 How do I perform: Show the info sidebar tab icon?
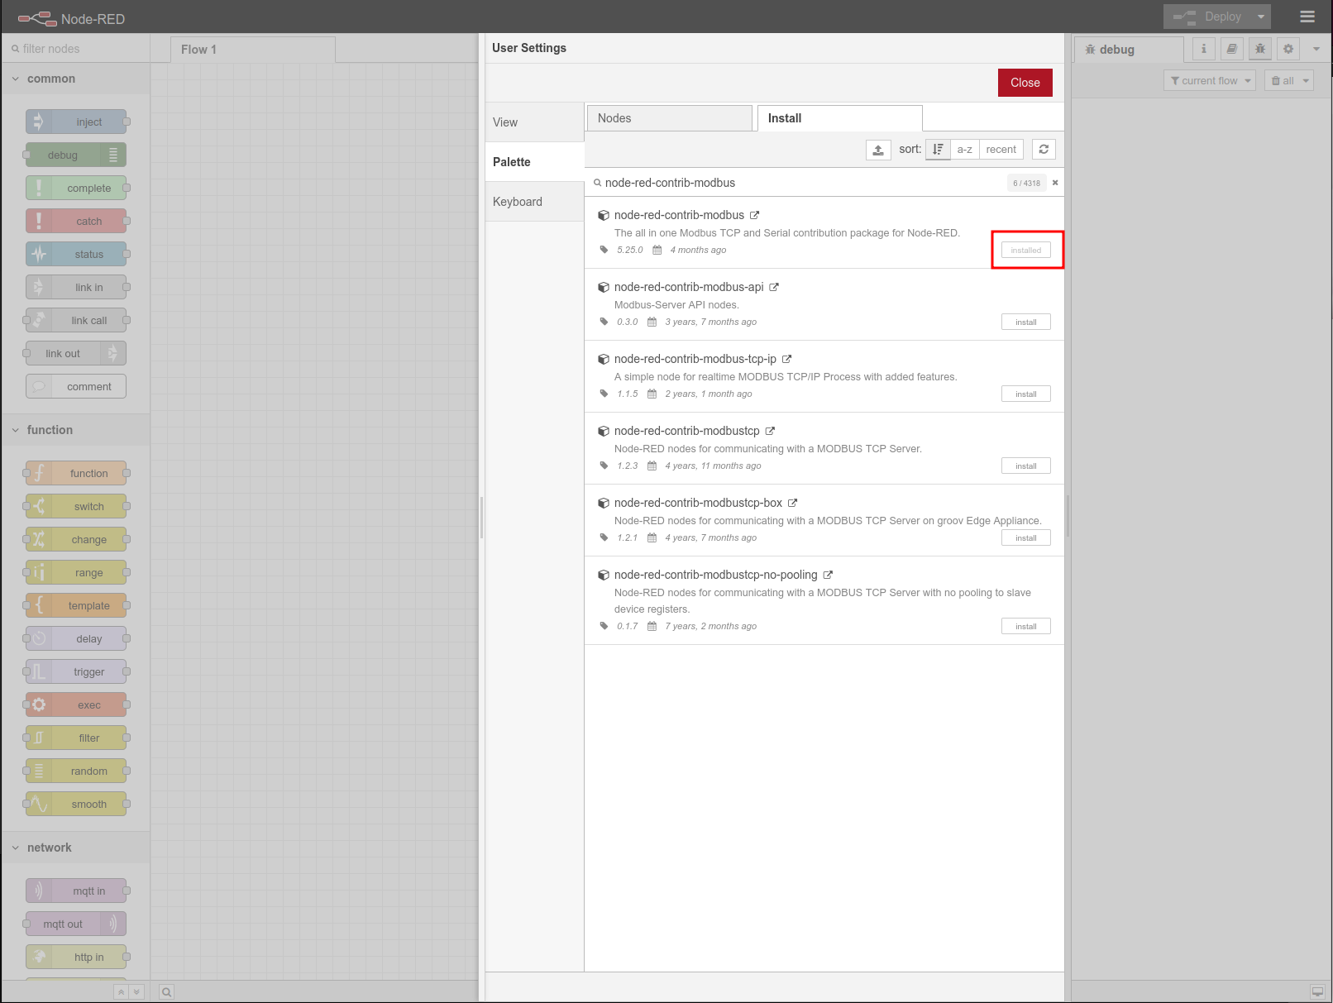1204,49
